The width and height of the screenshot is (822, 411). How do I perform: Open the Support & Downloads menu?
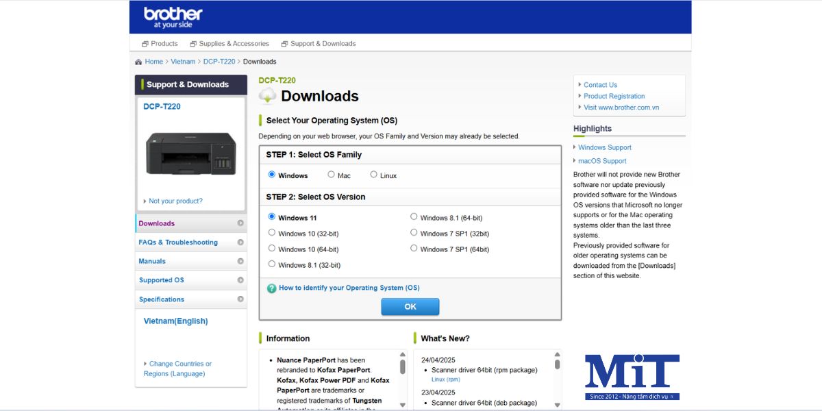click(x=319, y=44)
